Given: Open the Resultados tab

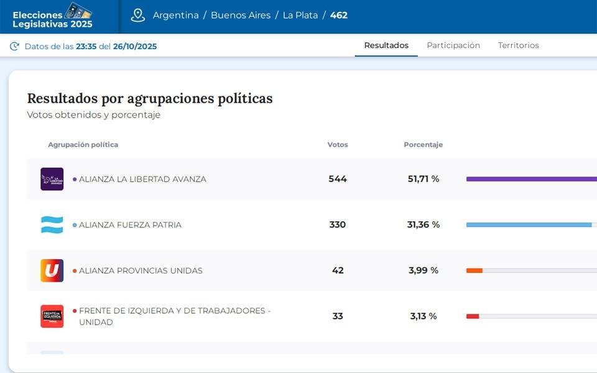Looking at the screenshot, I should pos(386,45).
